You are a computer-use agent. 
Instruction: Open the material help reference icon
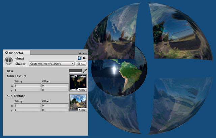(79, 58)
